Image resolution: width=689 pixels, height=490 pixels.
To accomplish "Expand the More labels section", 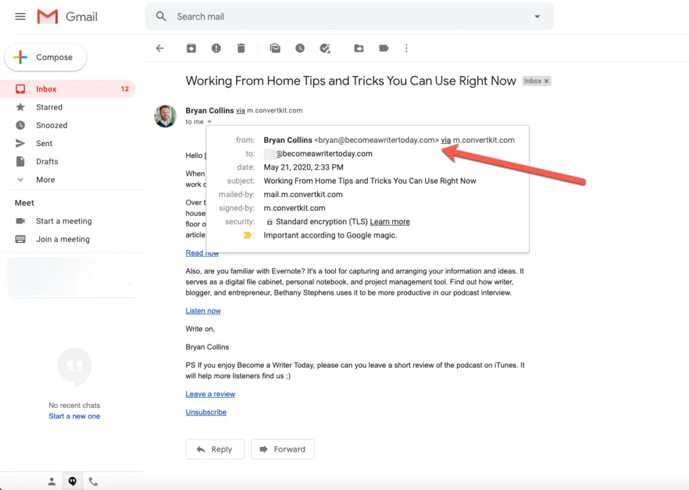I will click(46, 179).
